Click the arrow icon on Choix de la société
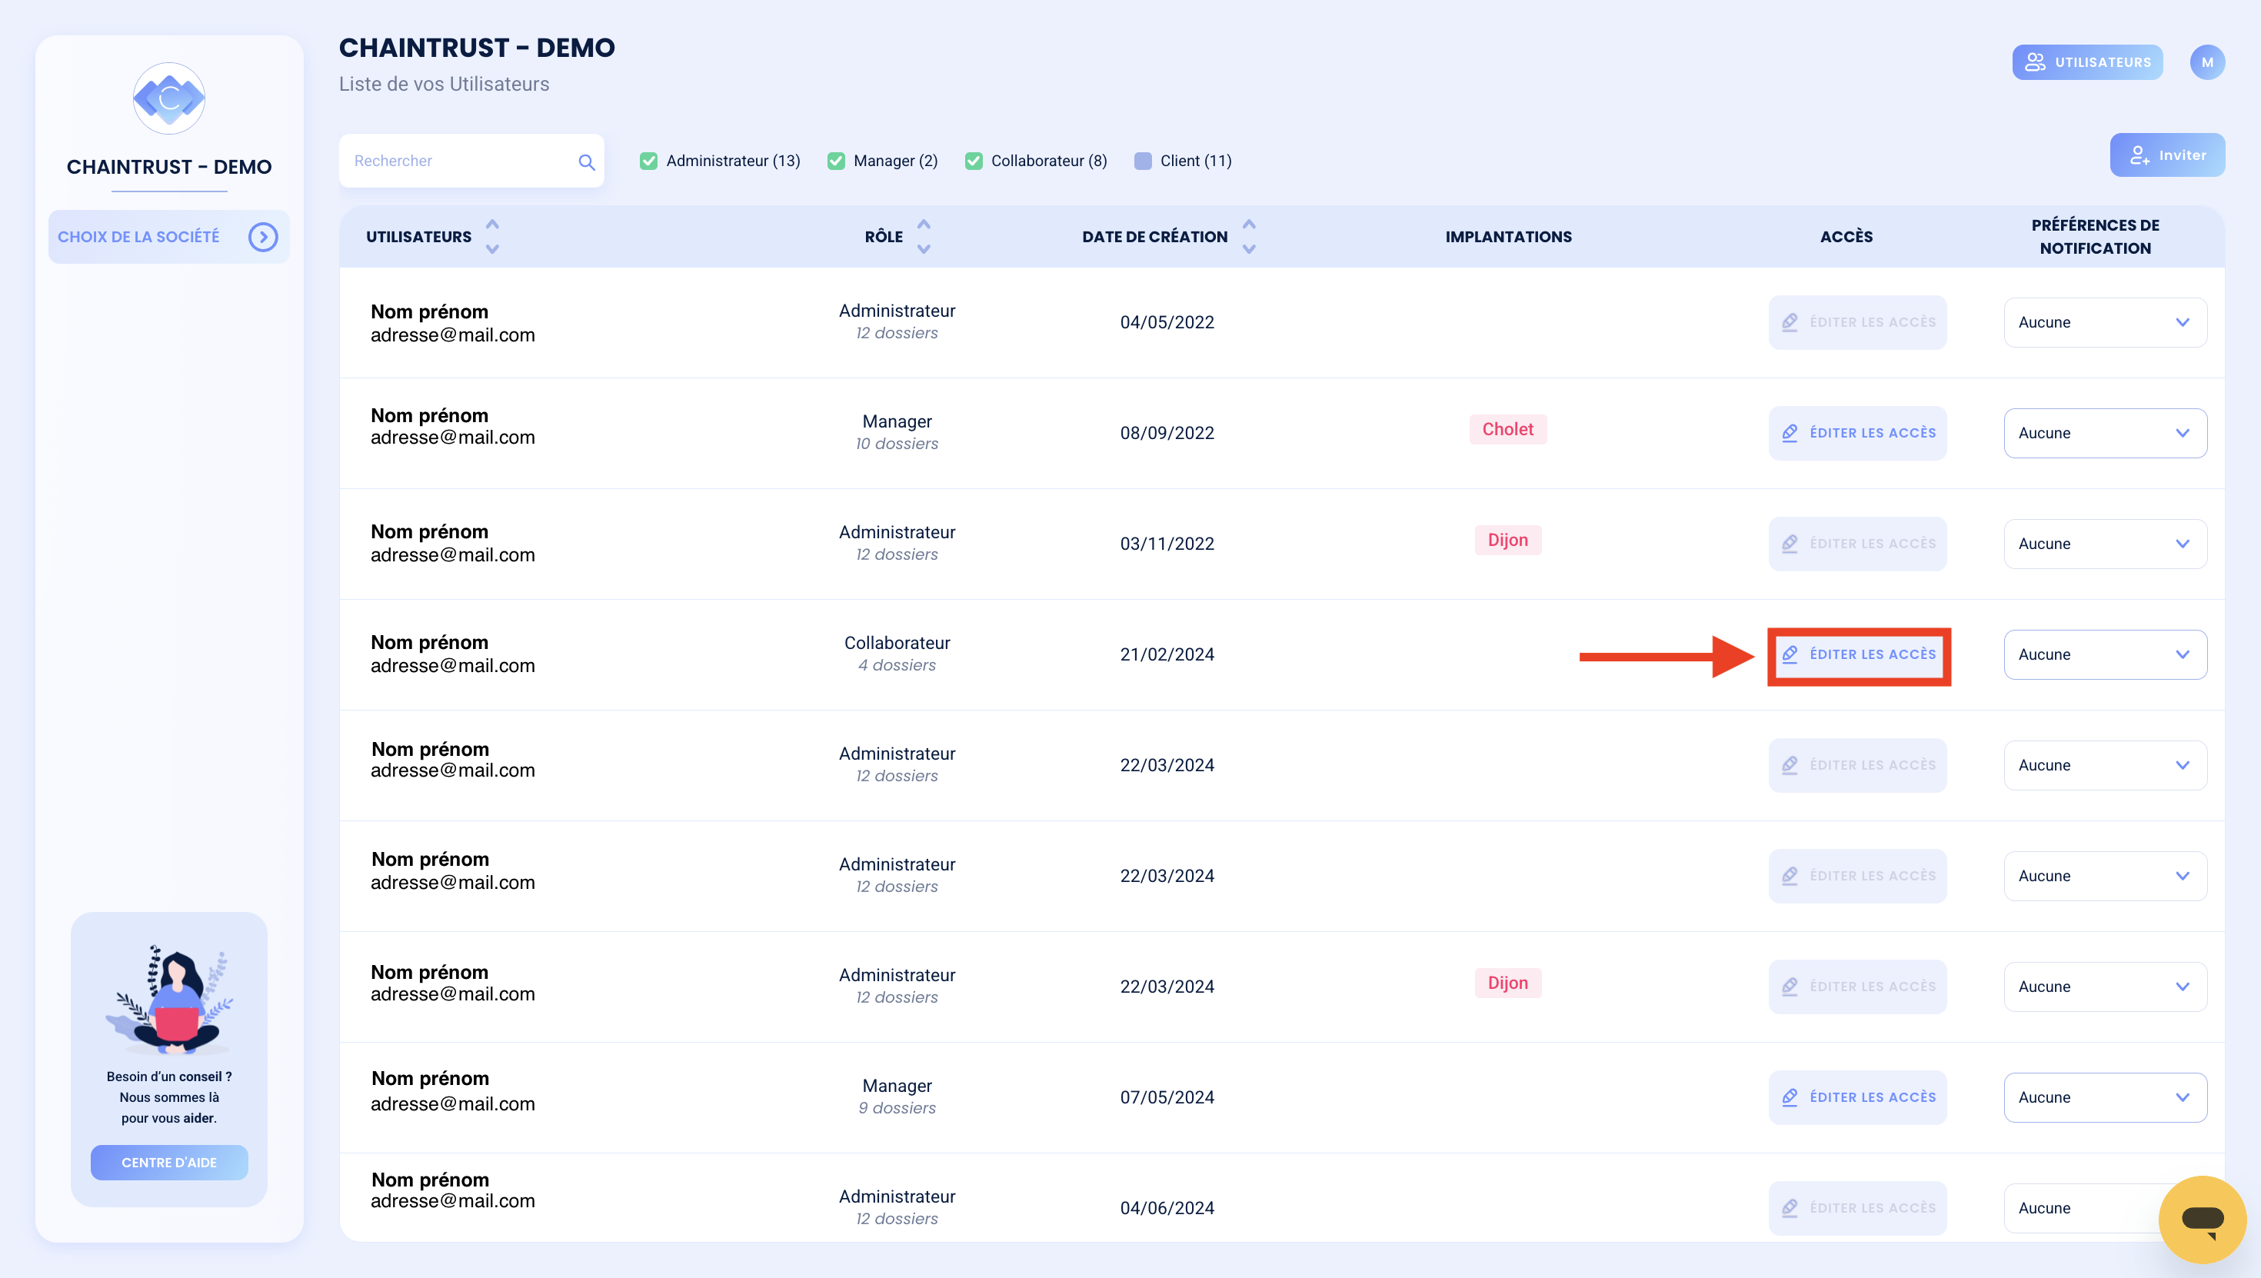The image size is (2261, 1278). [x=262, y=237]
